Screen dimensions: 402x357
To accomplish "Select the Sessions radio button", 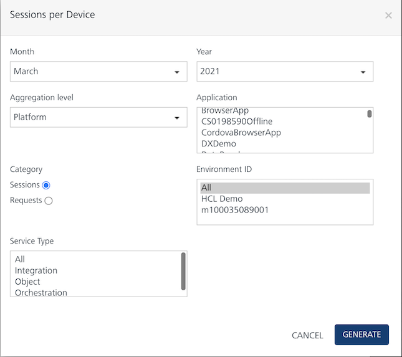I will pos(46,185).
